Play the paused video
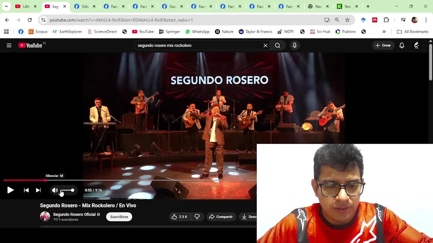 pos(10,190)
